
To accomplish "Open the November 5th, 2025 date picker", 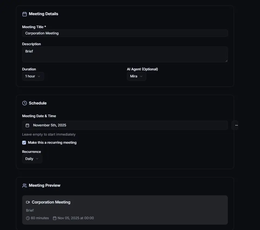I will click(125, 125).
